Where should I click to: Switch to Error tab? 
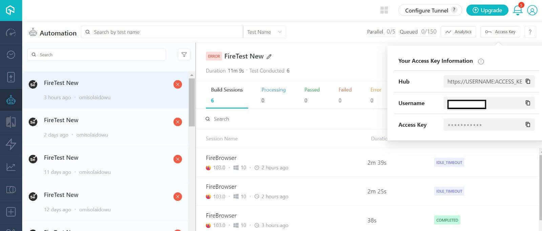(376, 95)
